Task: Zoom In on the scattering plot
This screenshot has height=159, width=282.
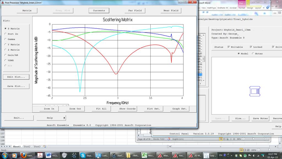Action: 49,109
